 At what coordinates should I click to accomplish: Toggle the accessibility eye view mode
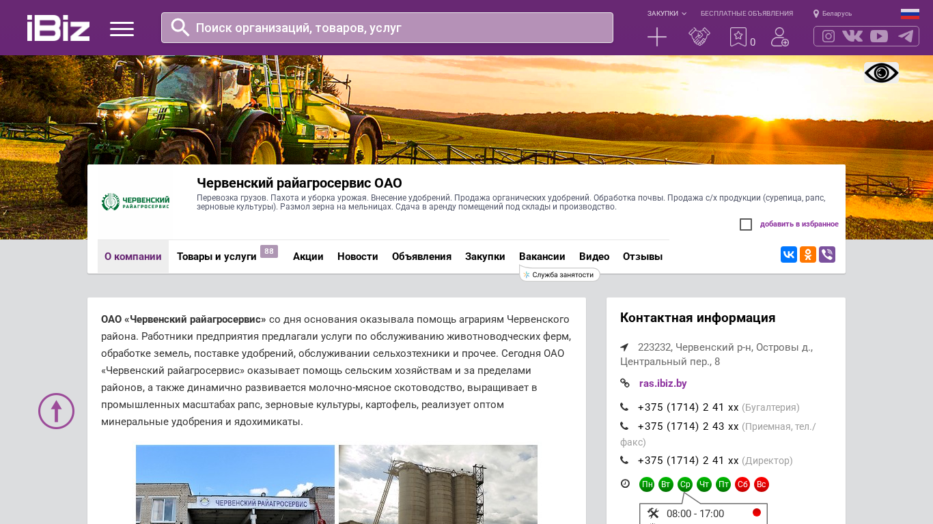881,72
